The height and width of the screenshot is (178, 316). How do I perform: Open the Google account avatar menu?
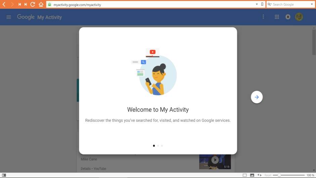click(299, 17)
